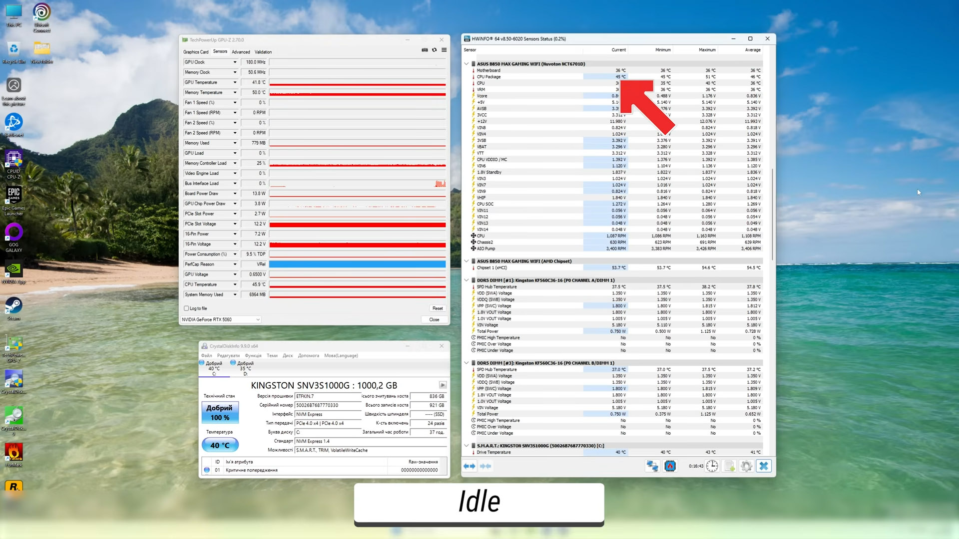Open the This PC desktop icon
The image size is (959, 539).
(x=14, y=15)
